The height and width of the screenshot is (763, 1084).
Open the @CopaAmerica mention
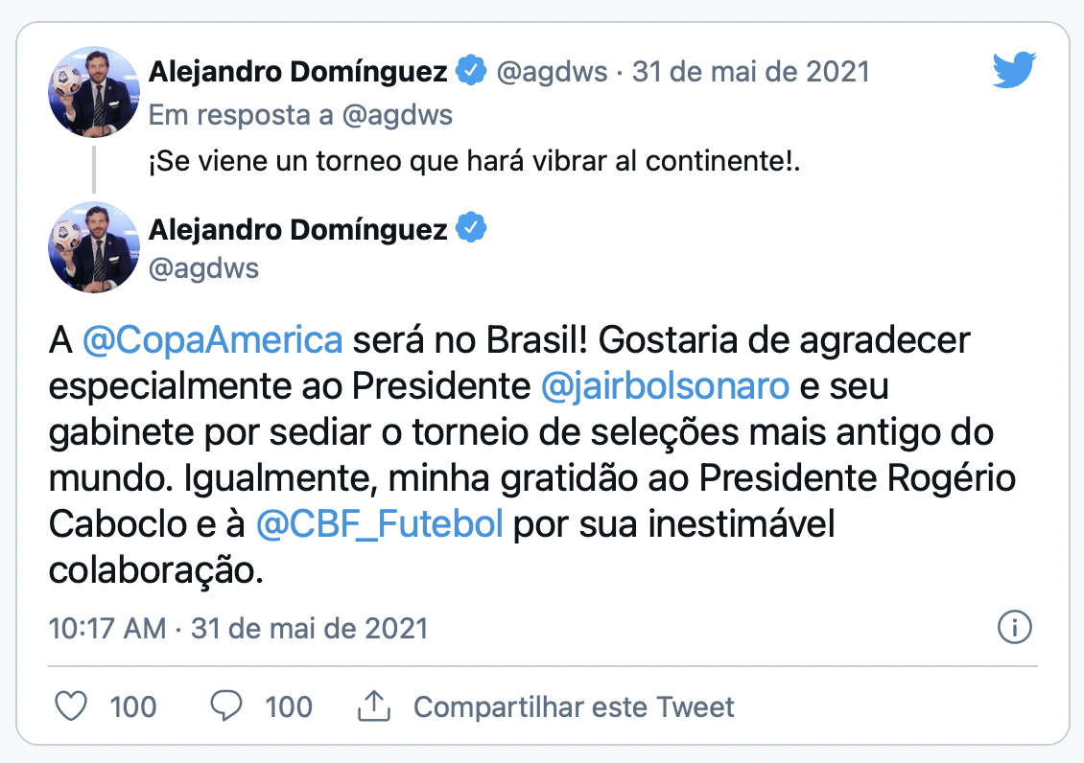click(x=212, y=339)
